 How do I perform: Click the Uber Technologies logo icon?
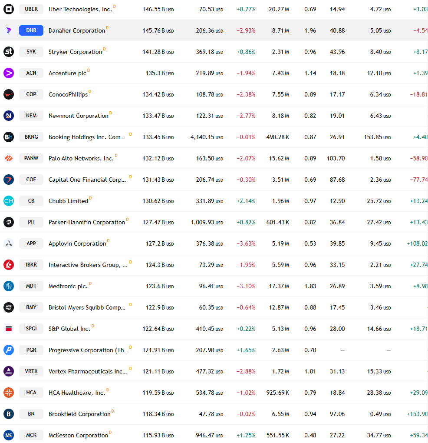point(9,9)
